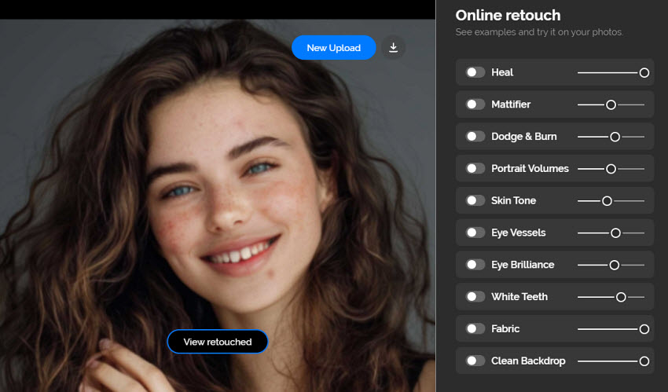Toggle Dodge & Burn on

point(475,137)
